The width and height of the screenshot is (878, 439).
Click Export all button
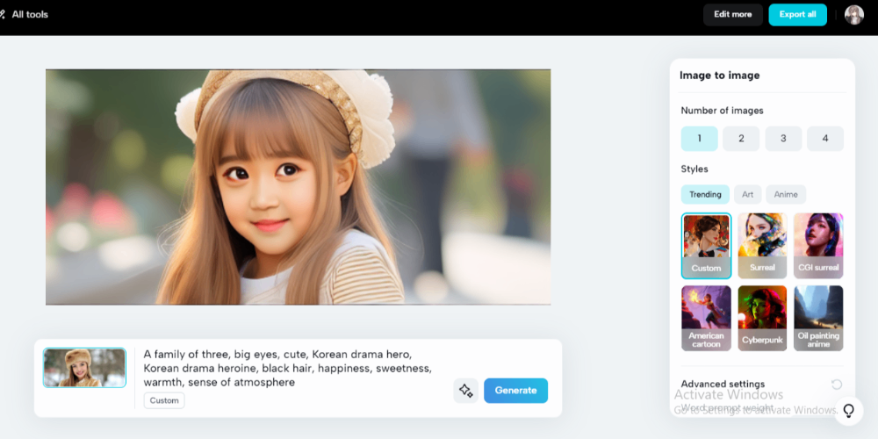(797, 15)
